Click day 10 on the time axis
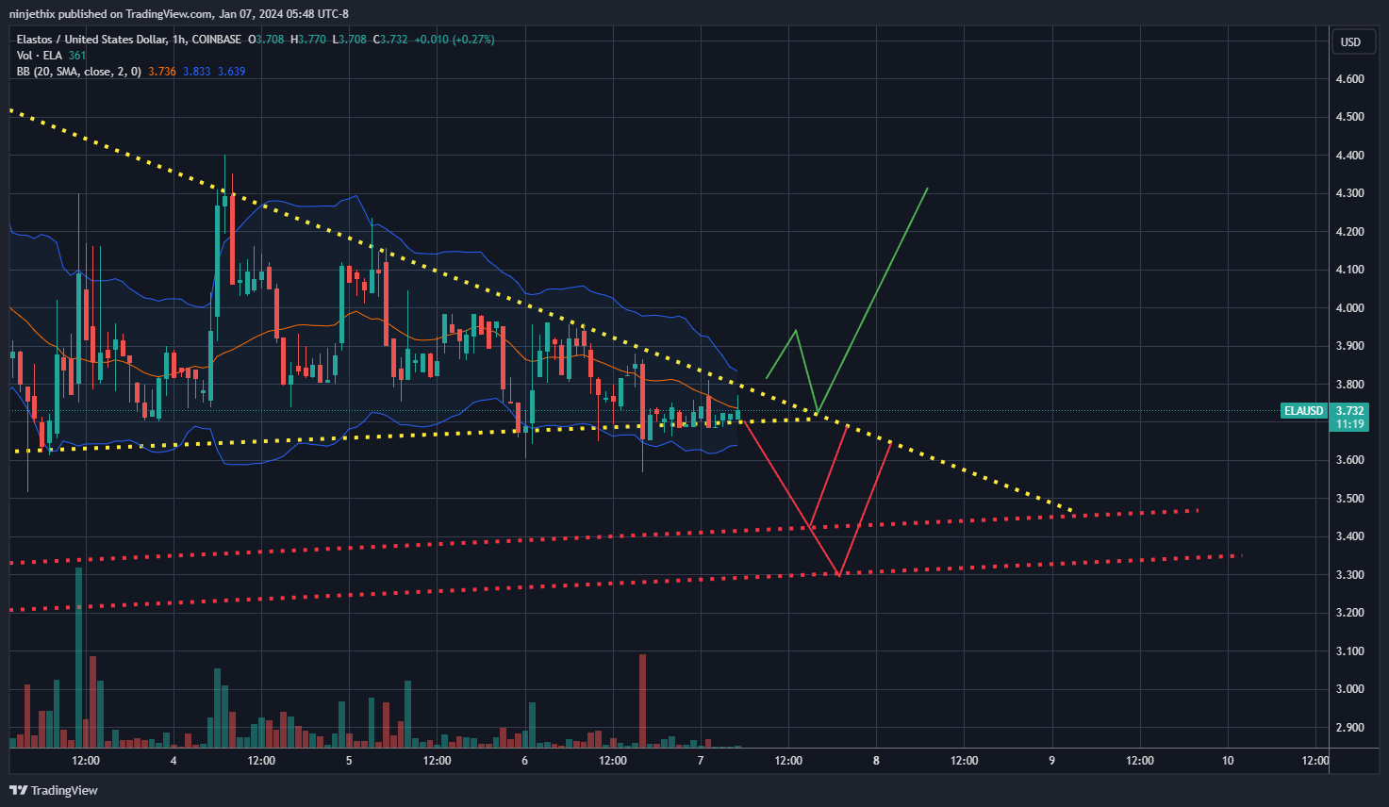This screenshot has width=1389, height=807. pos(1228,761)
